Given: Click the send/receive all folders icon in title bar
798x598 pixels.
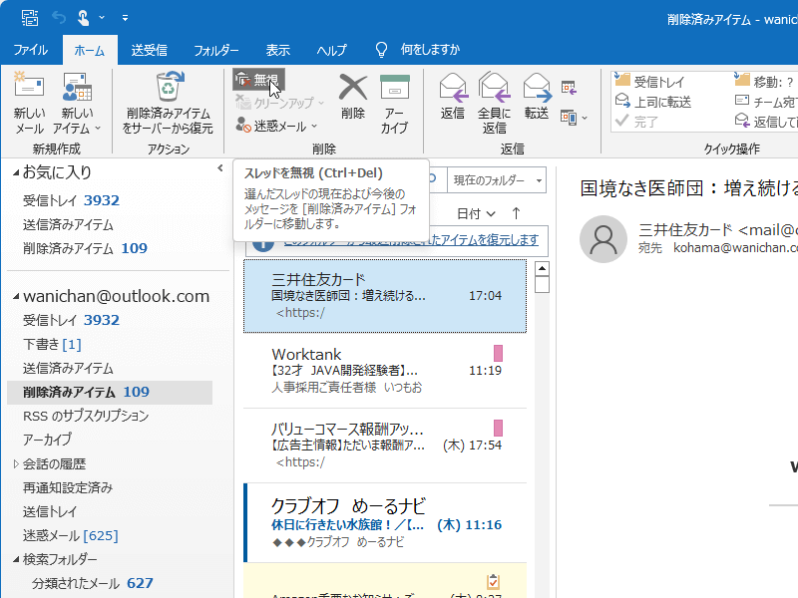Looking at the screenshot, I should click(30, 18).
